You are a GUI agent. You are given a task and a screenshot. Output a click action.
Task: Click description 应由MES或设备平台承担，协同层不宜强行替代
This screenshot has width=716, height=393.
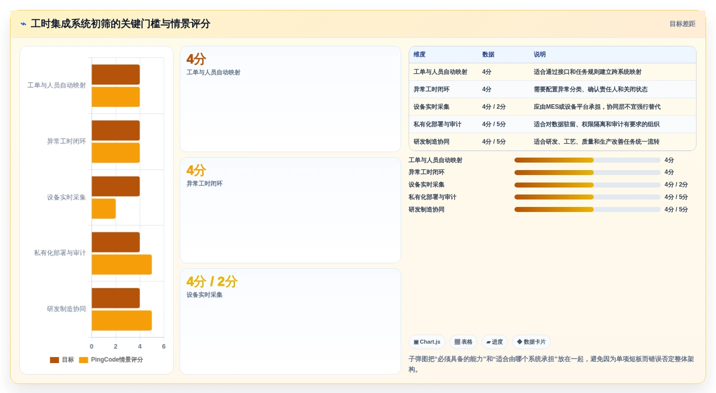(x=597, y=107)
